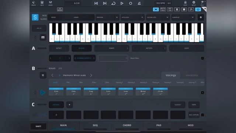The width and height of the screenshot is (236, 133).
Task: Click the Detect button
Action: pos(59,48)
